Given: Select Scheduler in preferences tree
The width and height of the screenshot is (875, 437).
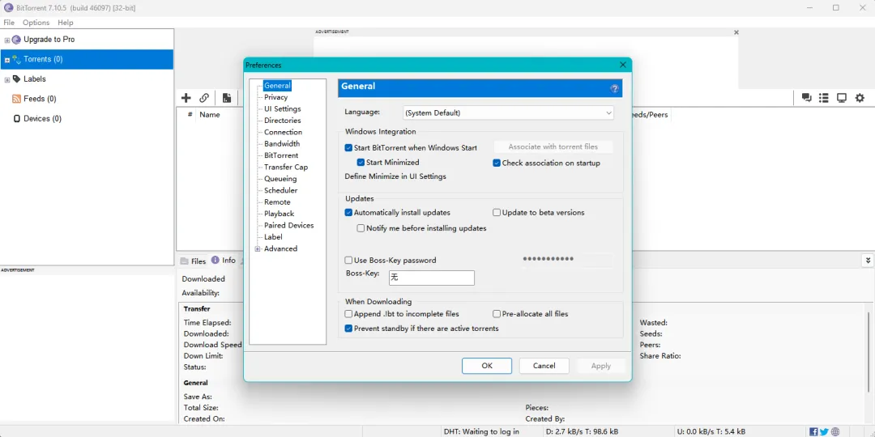Looking at the screenshot, I should (x=280, y=191).
